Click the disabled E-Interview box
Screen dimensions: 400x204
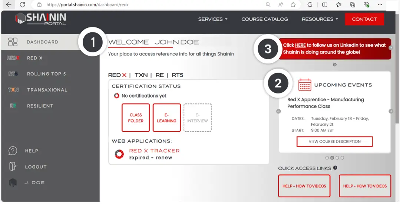198,118
